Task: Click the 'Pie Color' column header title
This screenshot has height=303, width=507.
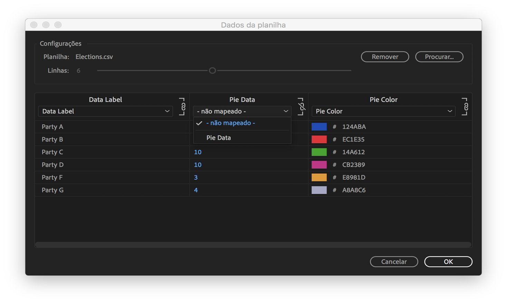Action: coord(383,99)
